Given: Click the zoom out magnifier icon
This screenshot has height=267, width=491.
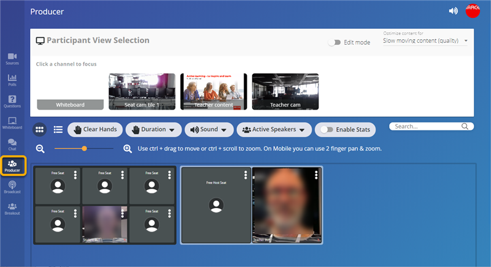Looking at the screenshot, I should point(40,149).
